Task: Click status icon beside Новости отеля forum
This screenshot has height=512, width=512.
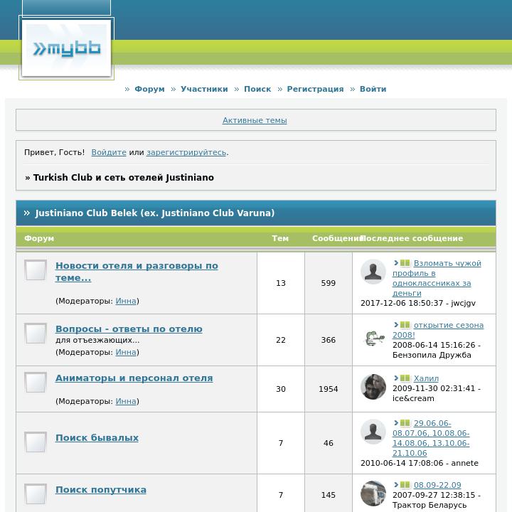Action: [36, 270]
